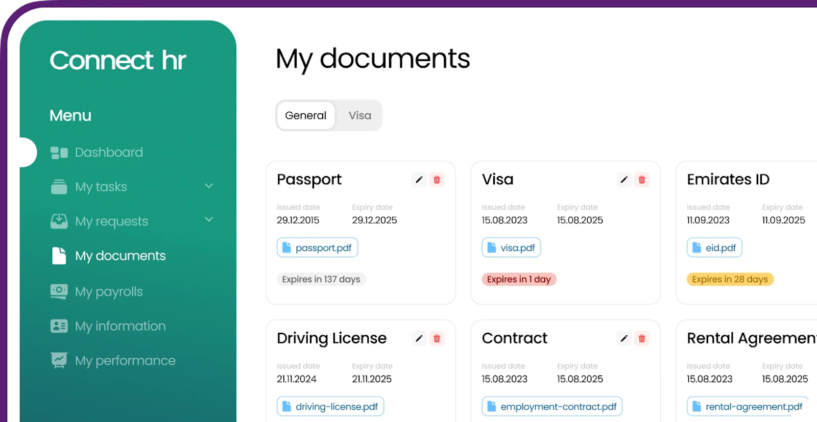Select My documents menu item
The width and height of the screenshot is (817, 422).
(120, 256)
